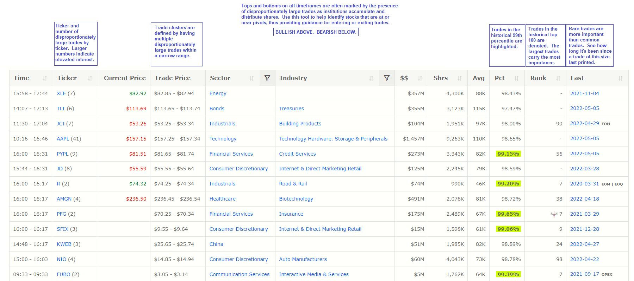Open the 2021-09-17 last date link
The width and height of the screenshot is (634, 281).
(585, 274)
